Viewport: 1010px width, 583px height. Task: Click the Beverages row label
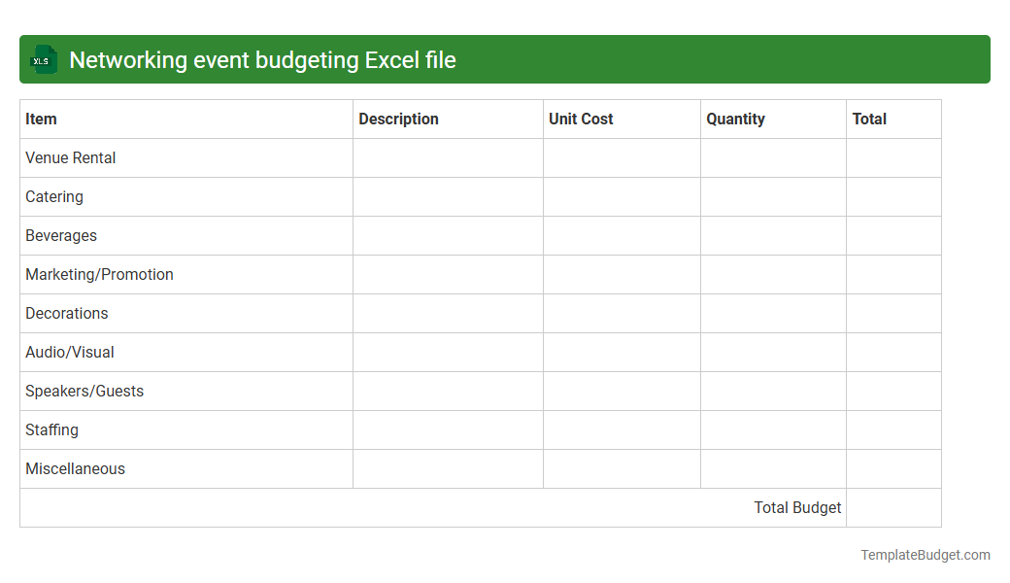[x=61, y=235]
